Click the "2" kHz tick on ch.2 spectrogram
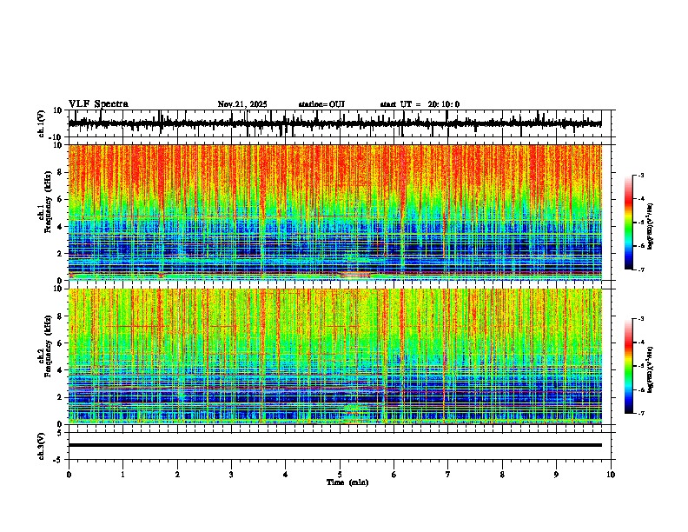Image resolution: width=688 pixels, height=532 pixels. point(61,396)
